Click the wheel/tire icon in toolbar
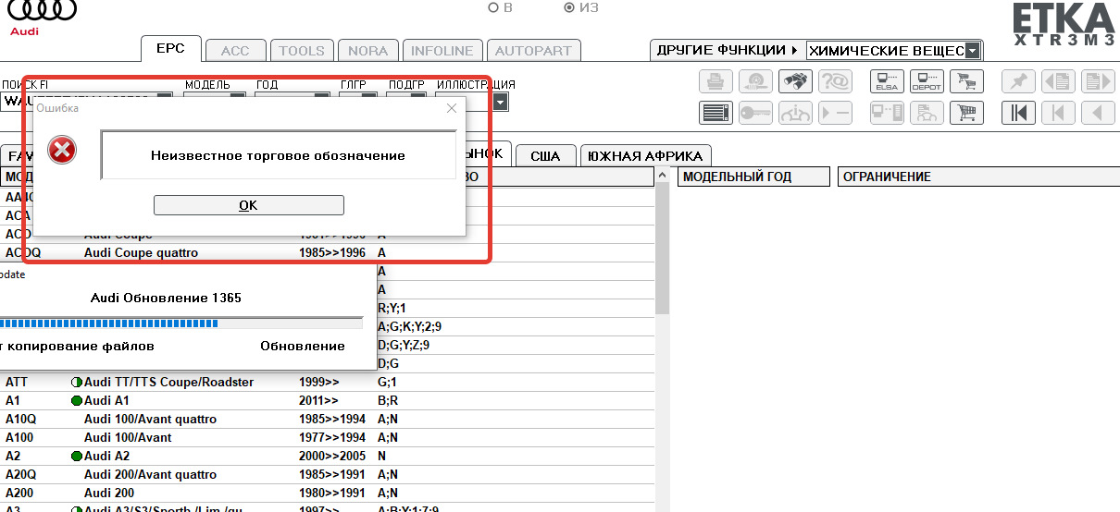 tap(755, 82)
